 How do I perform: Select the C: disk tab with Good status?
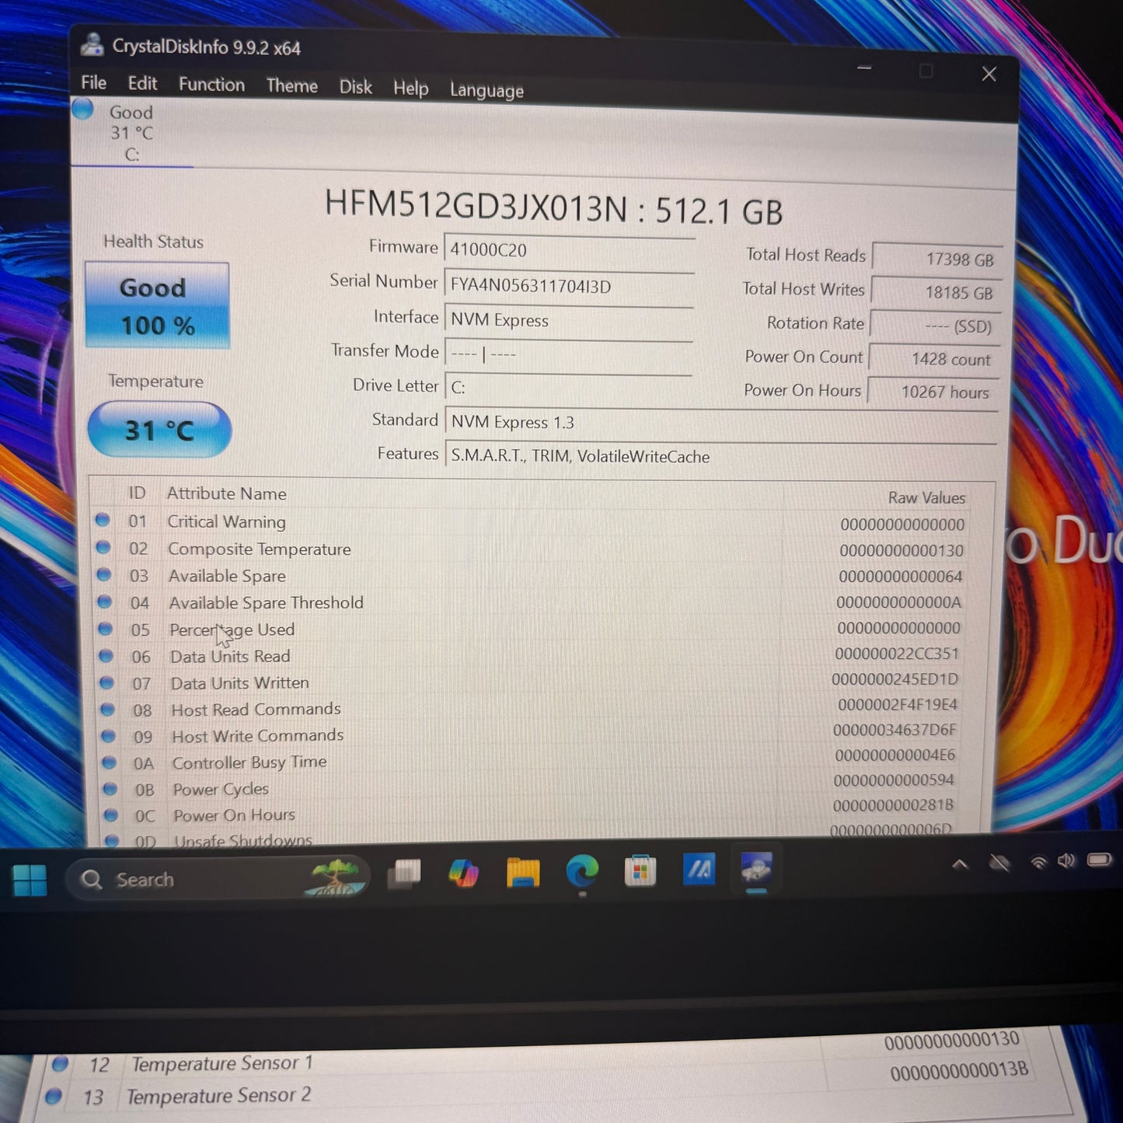tap(131, 132)
